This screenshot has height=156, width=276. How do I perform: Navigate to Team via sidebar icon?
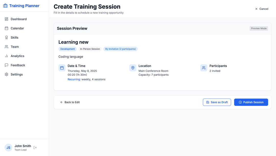[6, 47]
